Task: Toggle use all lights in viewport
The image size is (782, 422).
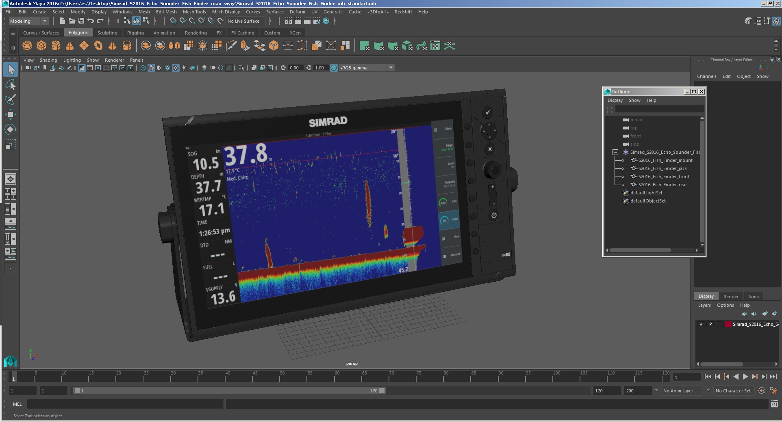Action: 184,68
